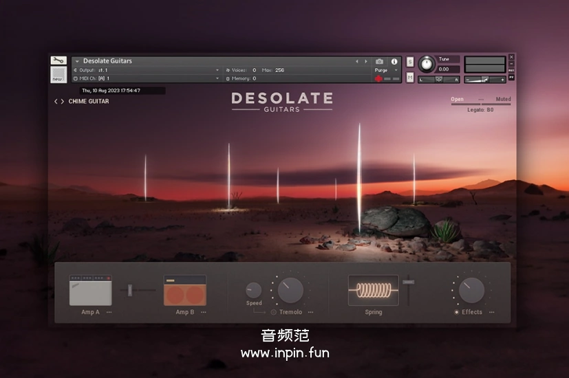The height and width of the screenshot is (378, 569).
Task: Close the instrument with the X button
Action: point(511,57)
